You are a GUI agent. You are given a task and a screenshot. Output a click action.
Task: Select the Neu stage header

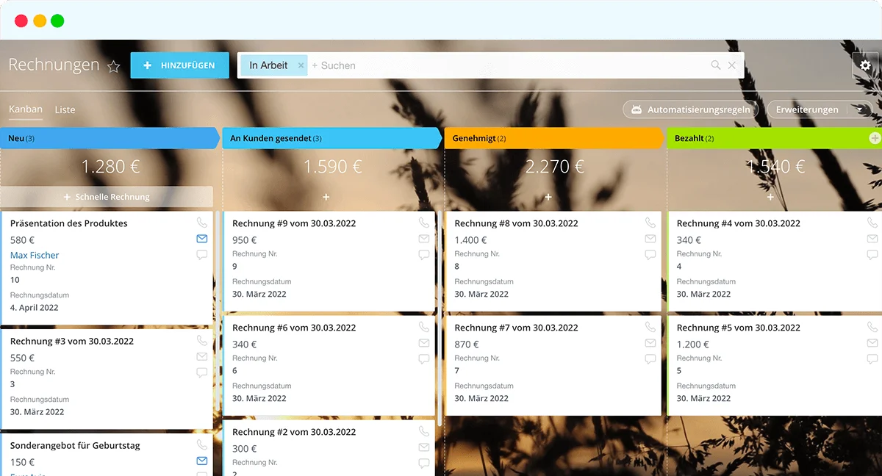[109, 138]
